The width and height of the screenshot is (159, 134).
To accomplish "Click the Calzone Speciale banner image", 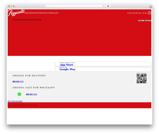I will click(x=145, y=21).
